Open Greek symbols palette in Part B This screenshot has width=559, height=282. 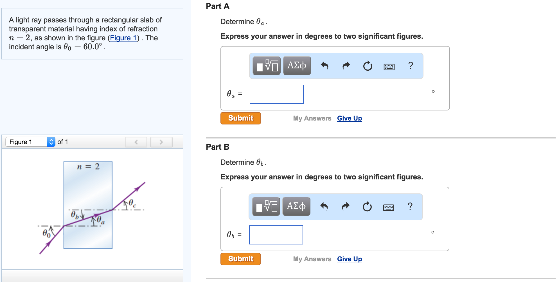(296, 206)
